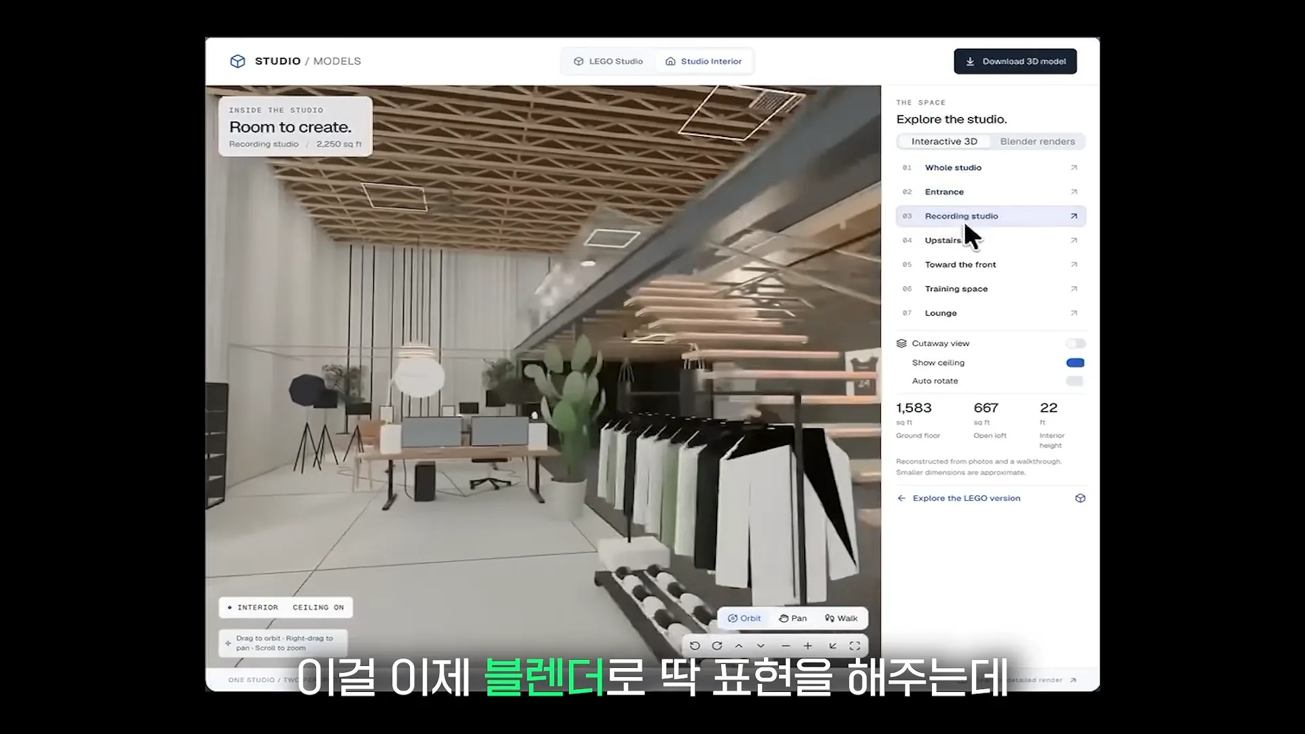Select the Lounge view
Screen dimensions: 1305x734
pyautogui.click(x=991, y=313)
